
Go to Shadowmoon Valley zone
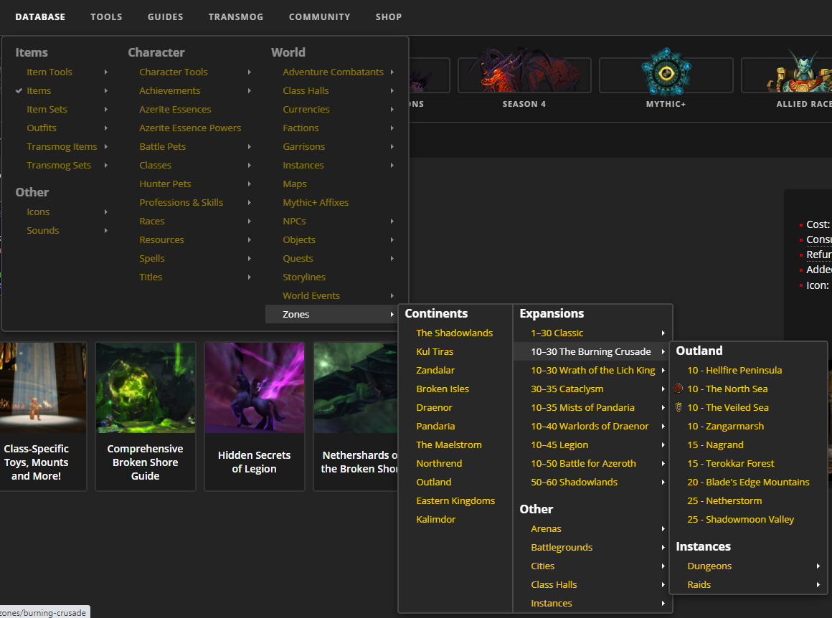[x=740, y=519]
